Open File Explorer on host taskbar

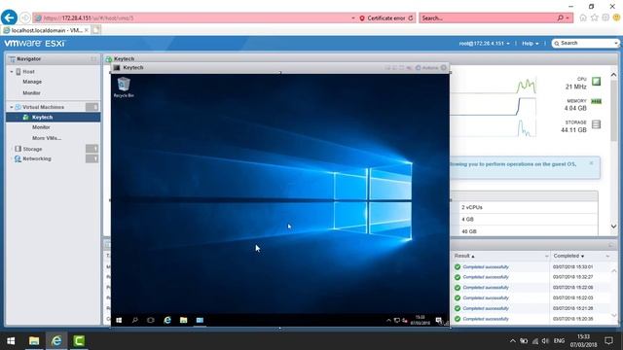tap(34, 340)
